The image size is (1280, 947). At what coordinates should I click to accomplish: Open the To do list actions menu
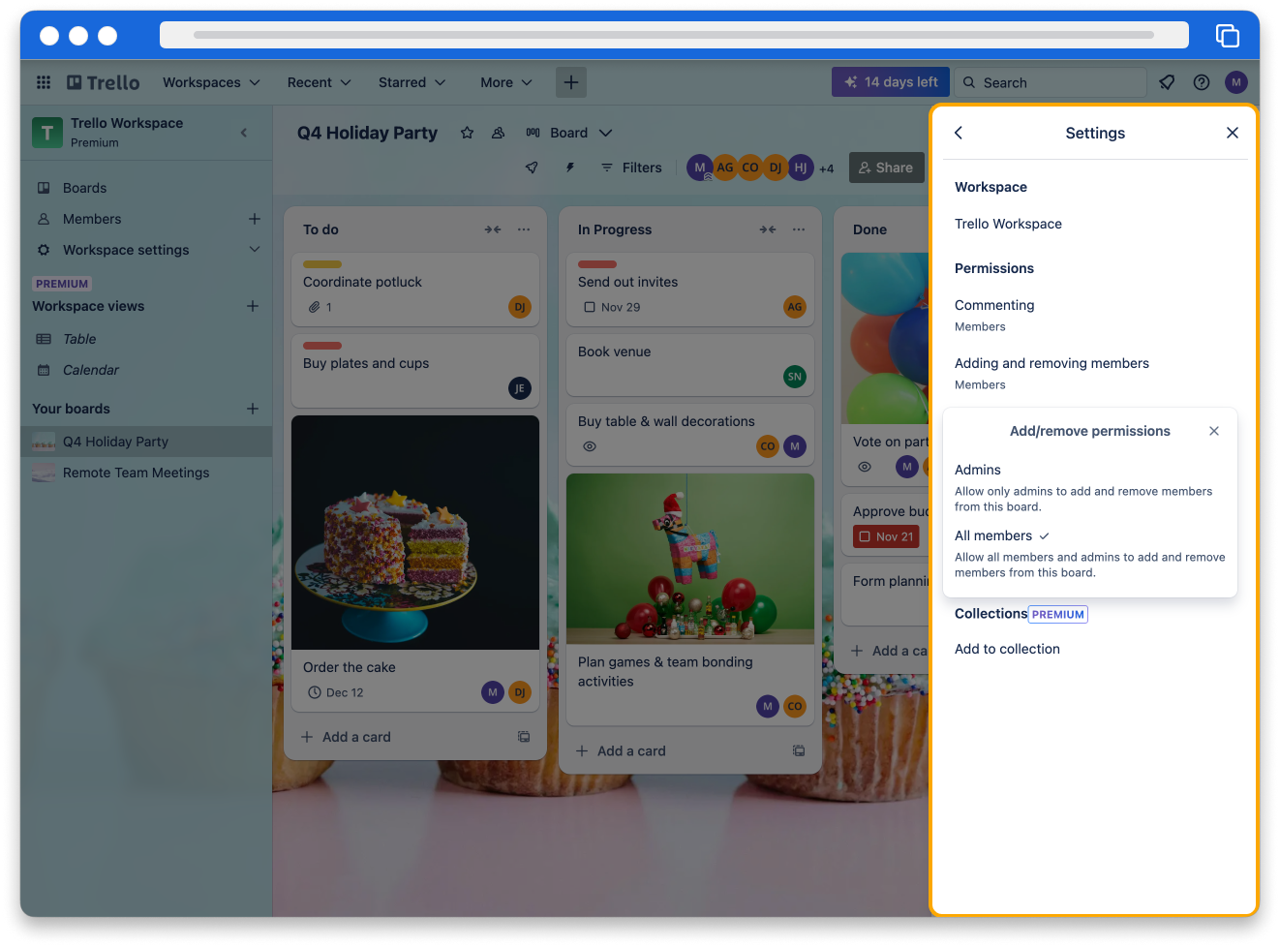524,229
